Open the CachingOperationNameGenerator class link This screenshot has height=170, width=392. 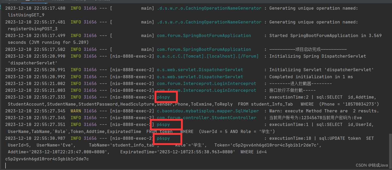[209, 8]
